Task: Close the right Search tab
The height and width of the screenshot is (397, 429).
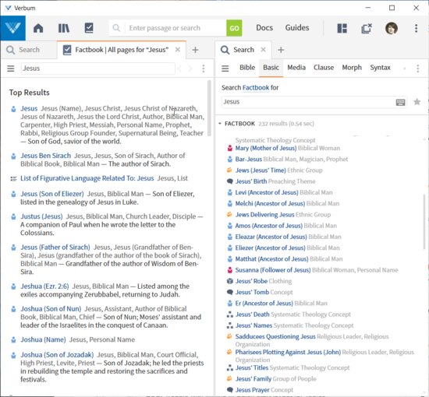Action: [x=263, y=50]
